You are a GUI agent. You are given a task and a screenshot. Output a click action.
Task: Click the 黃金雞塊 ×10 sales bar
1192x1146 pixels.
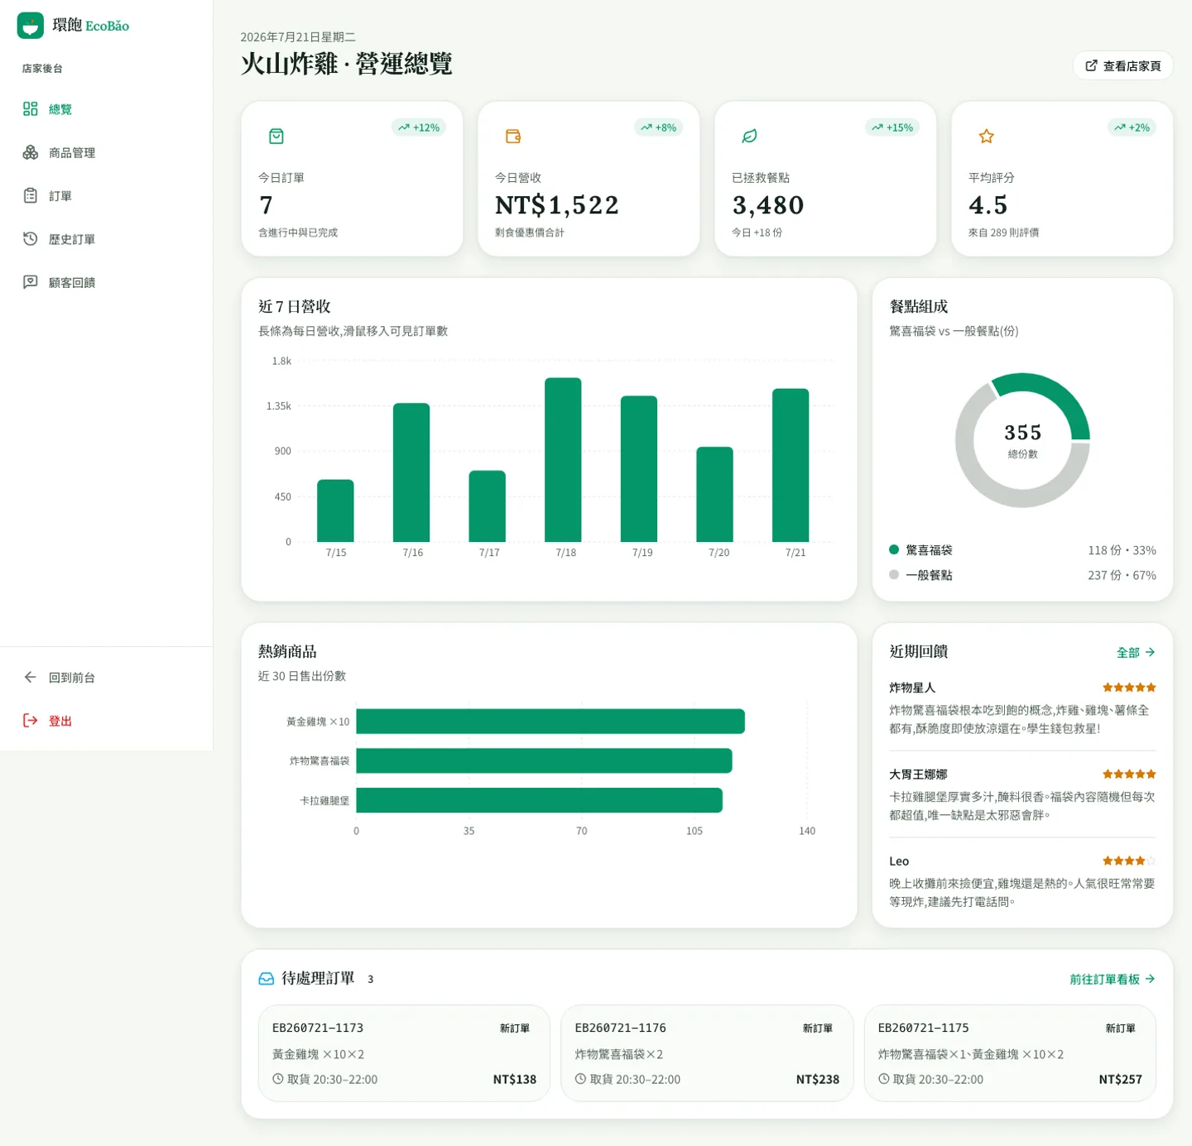[550, 722]
